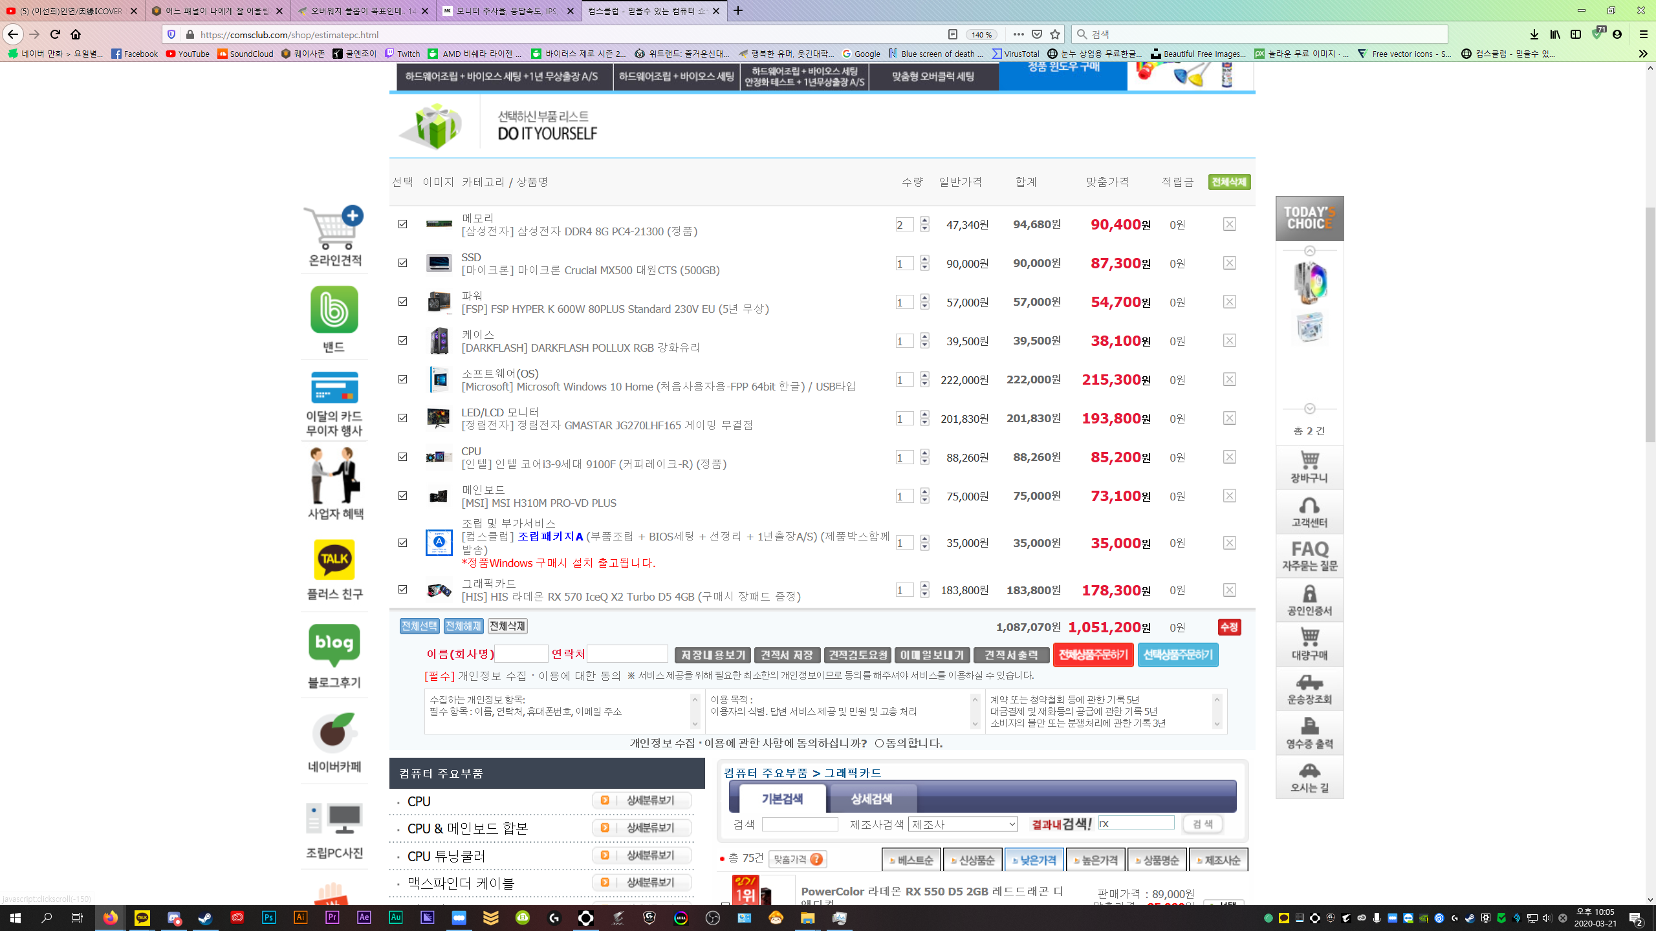Image resolution: width=1656 pixels, height=931 pixels.
Task: Expand CPU 상세분류보기 category
Action: point(642,800)
